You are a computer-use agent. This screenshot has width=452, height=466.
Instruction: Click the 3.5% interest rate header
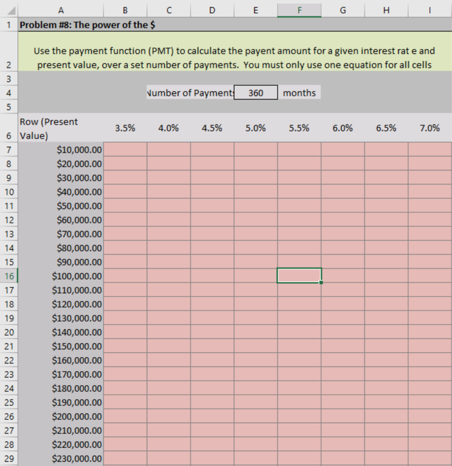[x=125, y=128]
